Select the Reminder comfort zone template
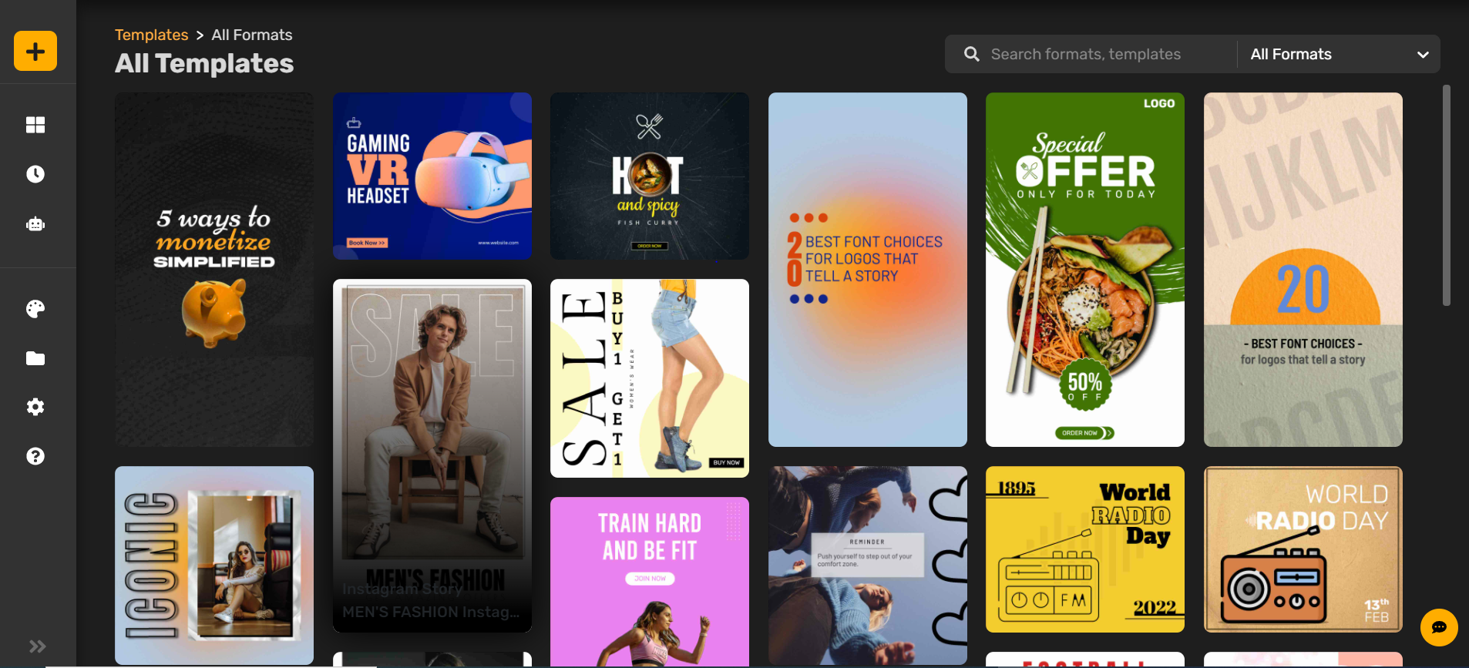The width and height of the screenshot is (1469, 668). click(868, 566)
